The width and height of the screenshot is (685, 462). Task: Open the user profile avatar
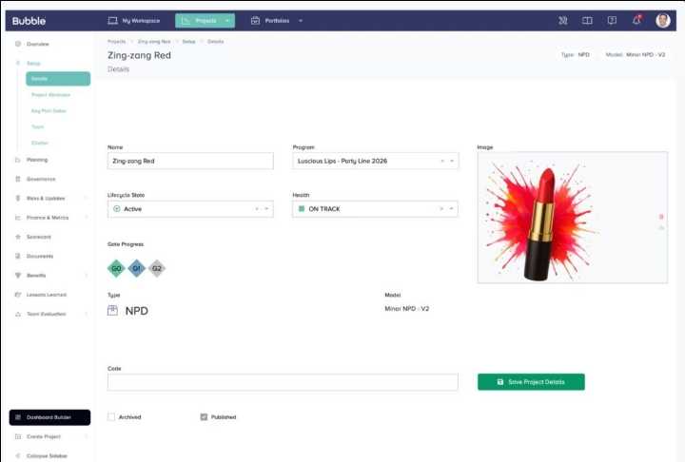point(663,20)
